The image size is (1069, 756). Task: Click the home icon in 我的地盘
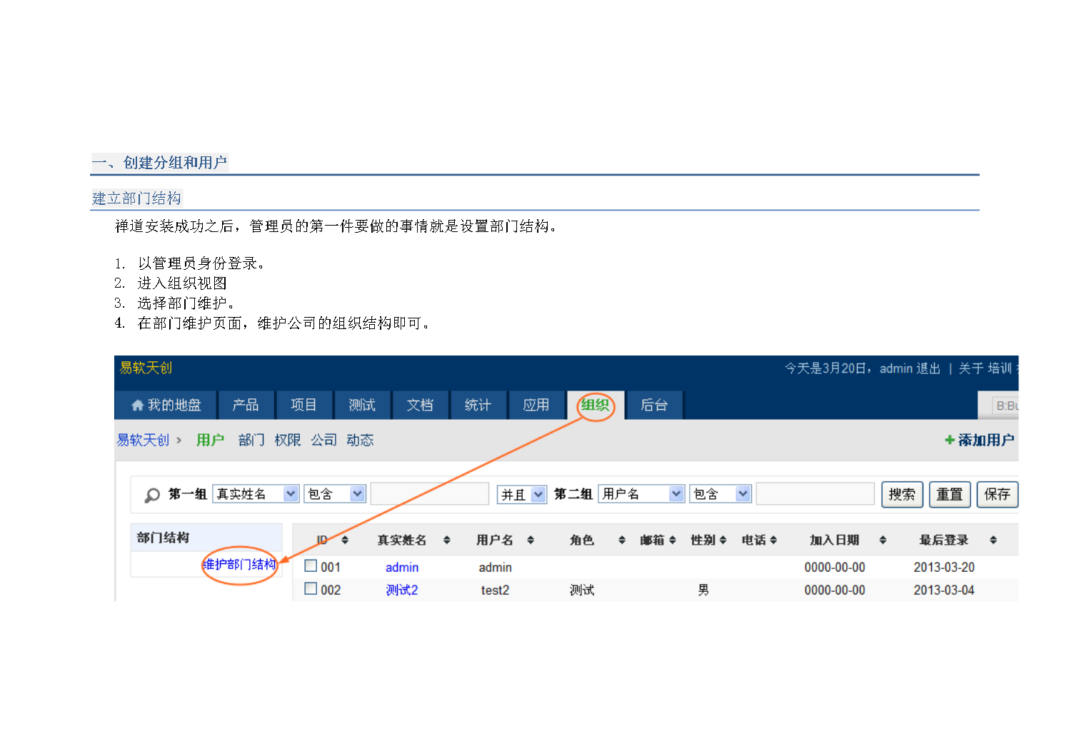[x=138, y=405]
